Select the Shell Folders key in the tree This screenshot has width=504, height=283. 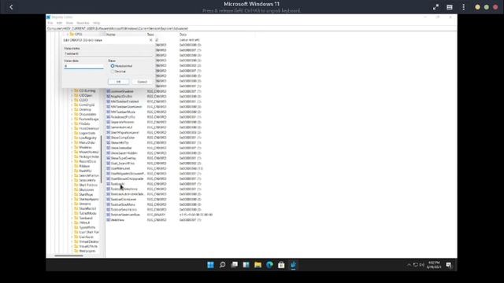pos(88,186)
